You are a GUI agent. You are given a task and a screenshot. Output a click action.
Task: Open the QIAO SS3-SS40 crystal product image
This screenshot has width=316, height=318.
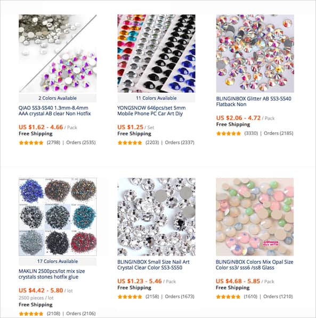click(x=58, y=53)
